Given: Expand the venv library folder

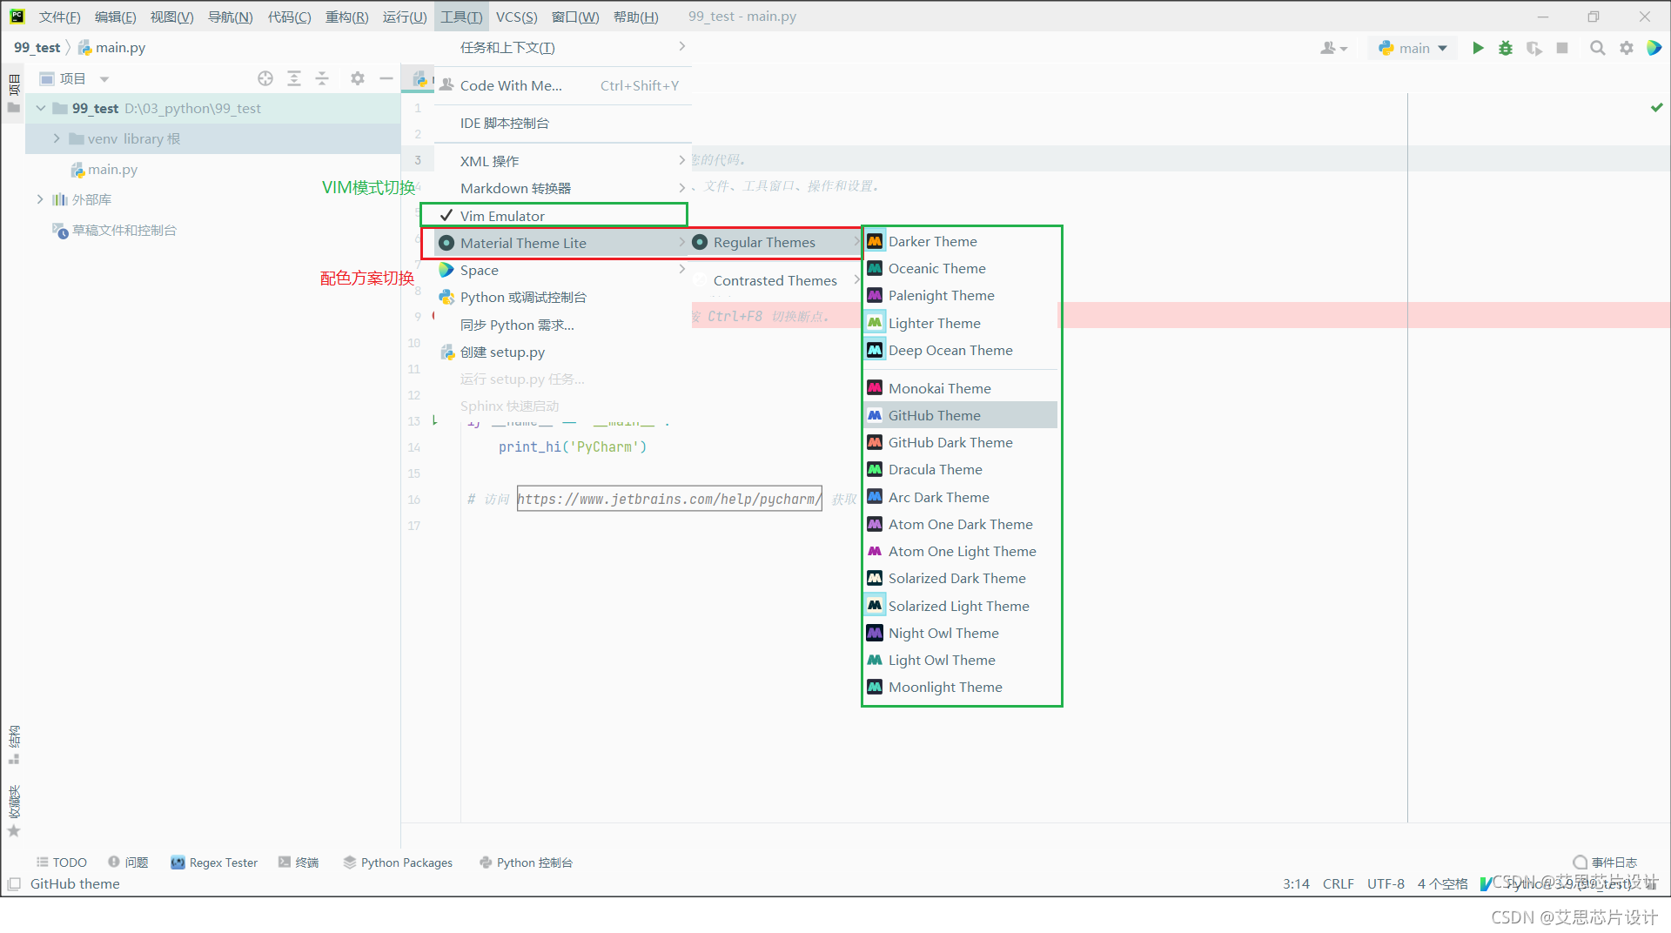Looking at the screenshot, I should 57,138.
